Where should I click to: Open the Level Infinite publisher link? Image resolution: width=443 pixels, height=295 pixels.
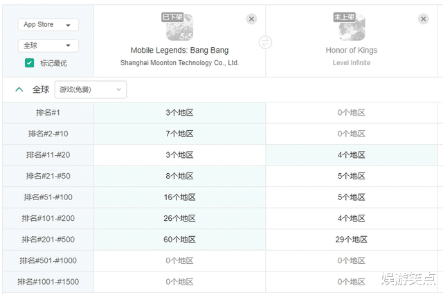[x=352, y=63]
